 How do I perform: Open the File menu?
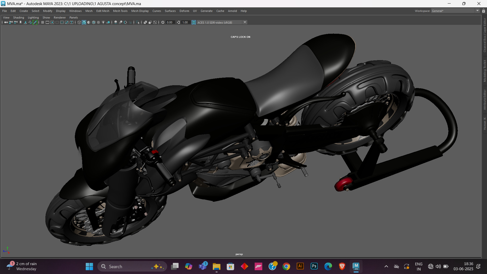5,11
